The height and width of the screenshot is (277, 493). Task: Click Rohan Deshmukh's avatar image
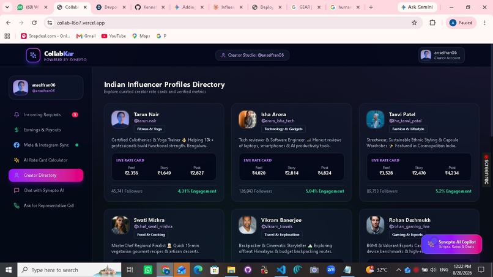(375, 225)
